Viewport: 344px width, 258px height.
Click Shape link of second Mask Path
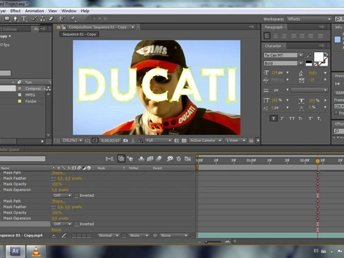point(58,201)
